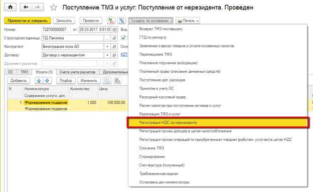
Task: Open the Подбор selection button
Action: 66,81
